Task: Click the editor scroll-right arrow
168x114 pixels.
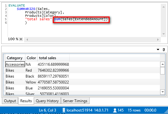Action: point(158,40)
